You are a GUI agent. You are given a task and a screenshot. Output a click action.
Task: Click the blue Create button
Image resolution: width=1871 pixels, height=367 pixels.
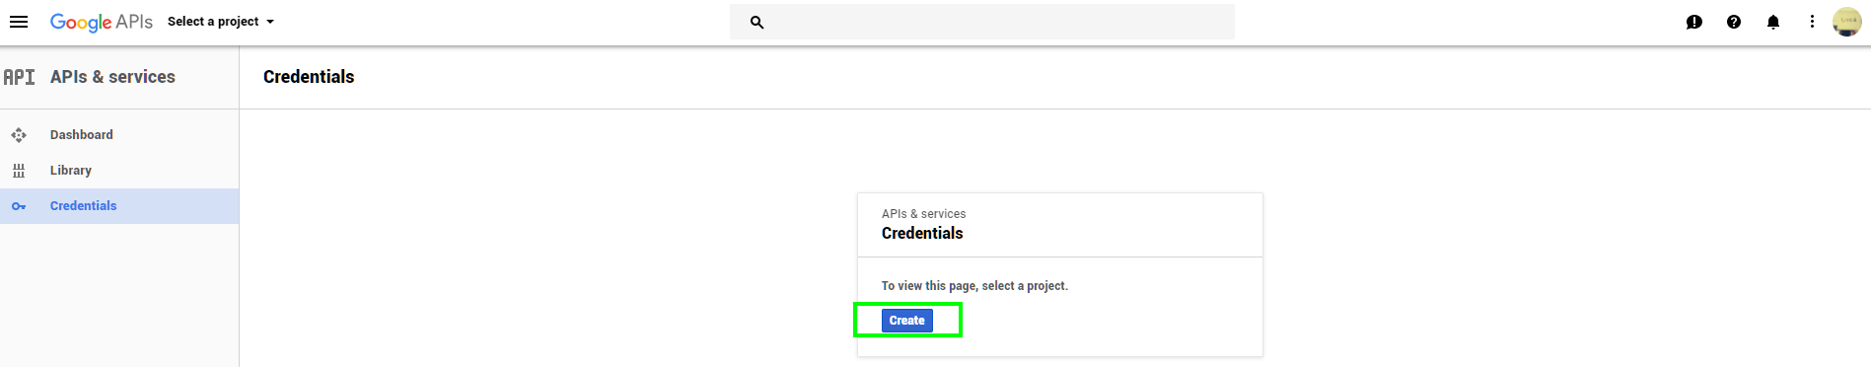click(x=907, y=321)
